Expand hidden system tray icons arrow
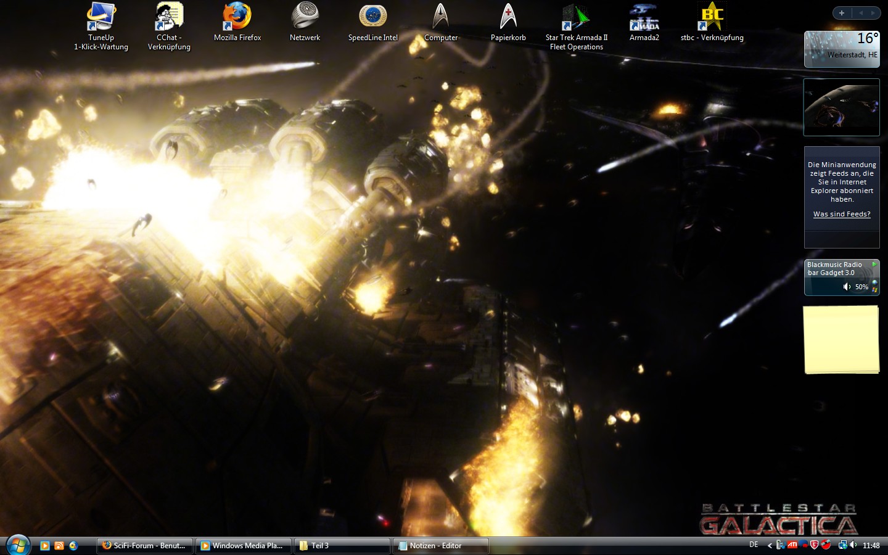 tap(770, 545)
